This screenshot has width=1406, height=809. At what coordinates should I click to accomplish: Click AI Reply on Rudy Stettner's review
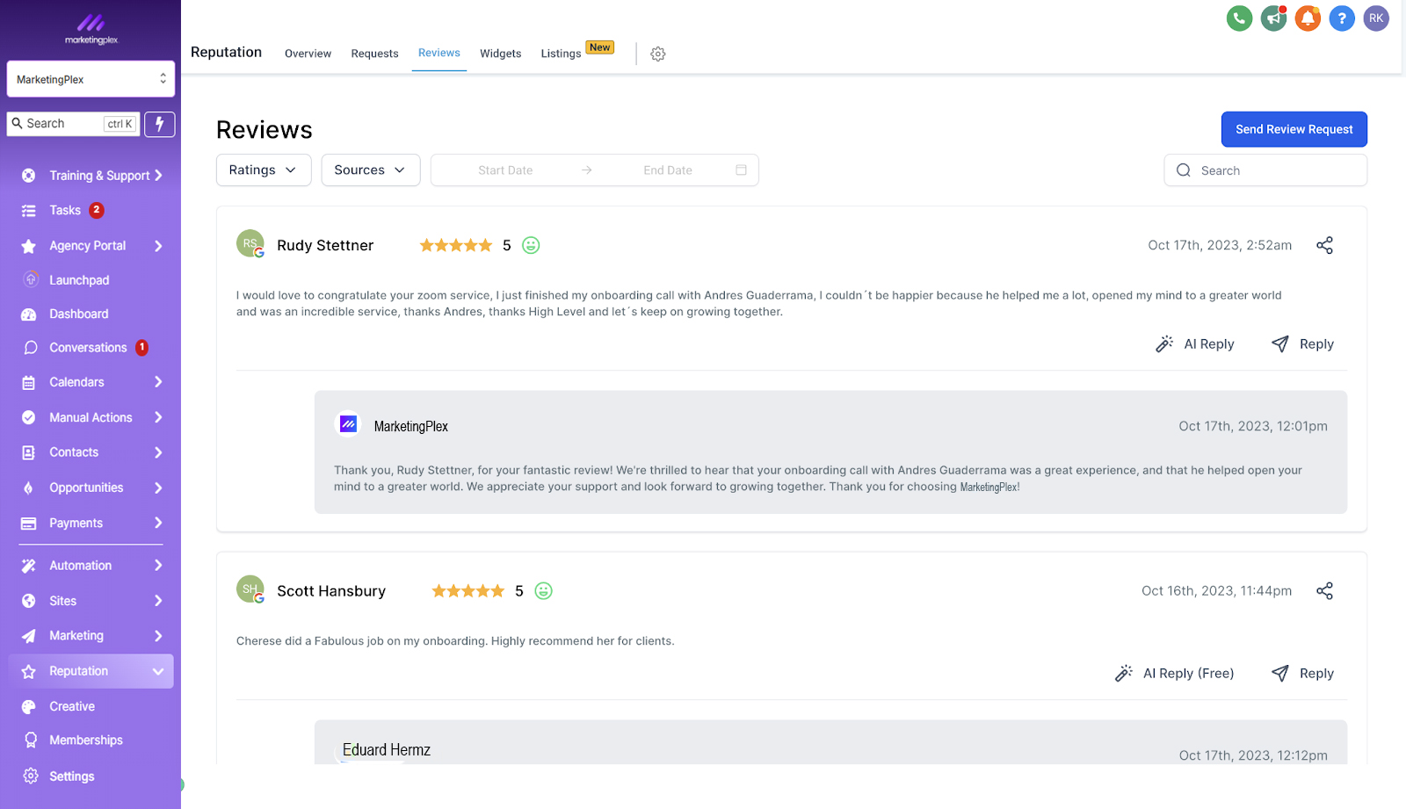pyautogui.click(x=1195, y=344)
